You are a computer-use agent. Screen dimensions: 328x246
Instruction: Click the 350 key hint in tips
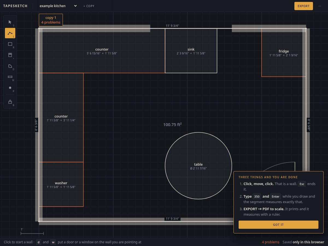pos(257,197)
